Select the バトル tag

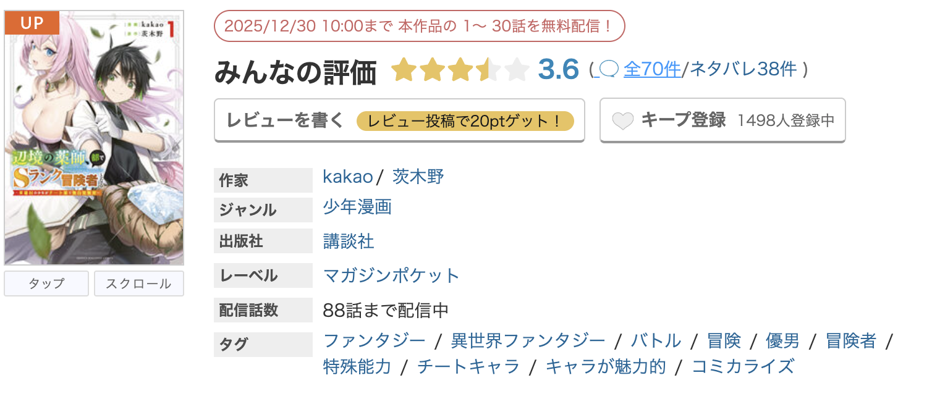point(656,340)
